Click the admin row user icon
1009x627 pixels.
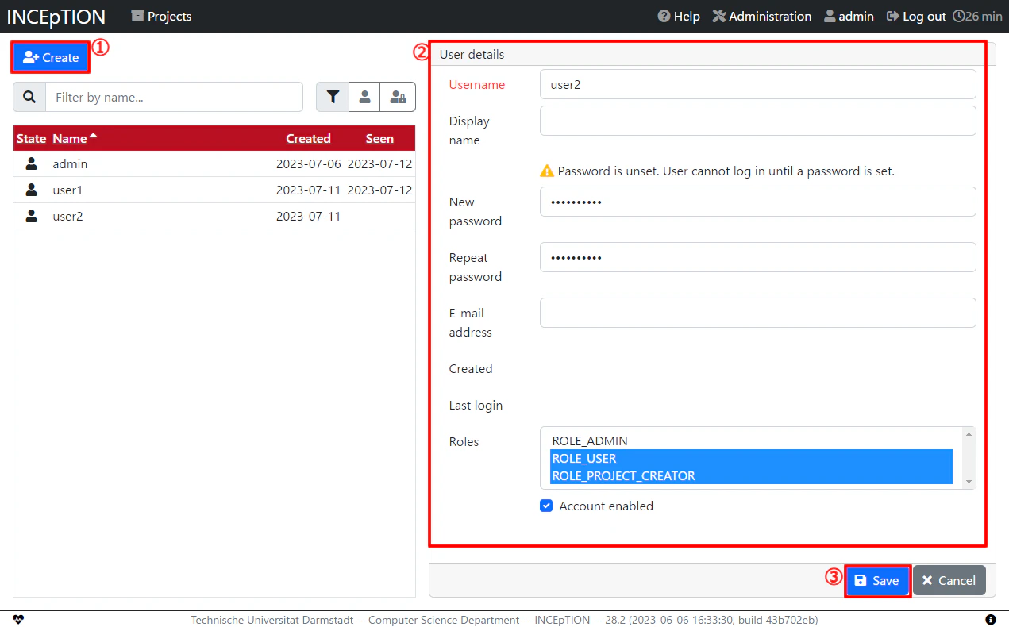point(32,163)
